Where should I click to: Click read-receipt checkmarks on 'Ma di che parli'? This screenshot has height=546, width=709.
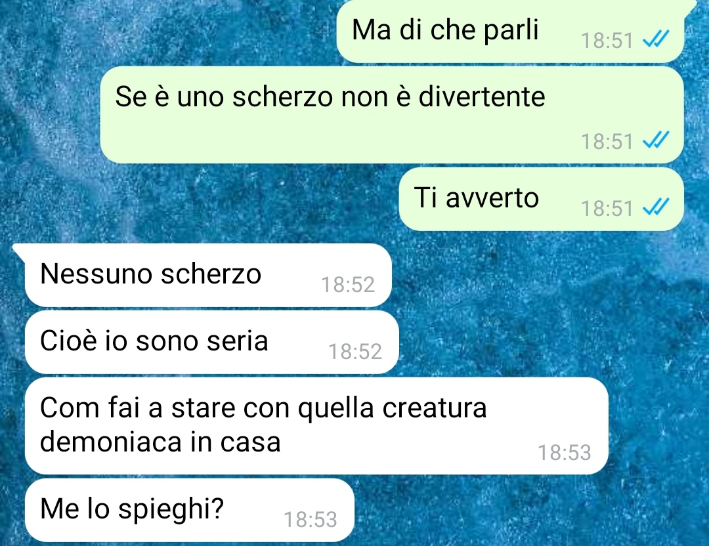coord(656,40)
